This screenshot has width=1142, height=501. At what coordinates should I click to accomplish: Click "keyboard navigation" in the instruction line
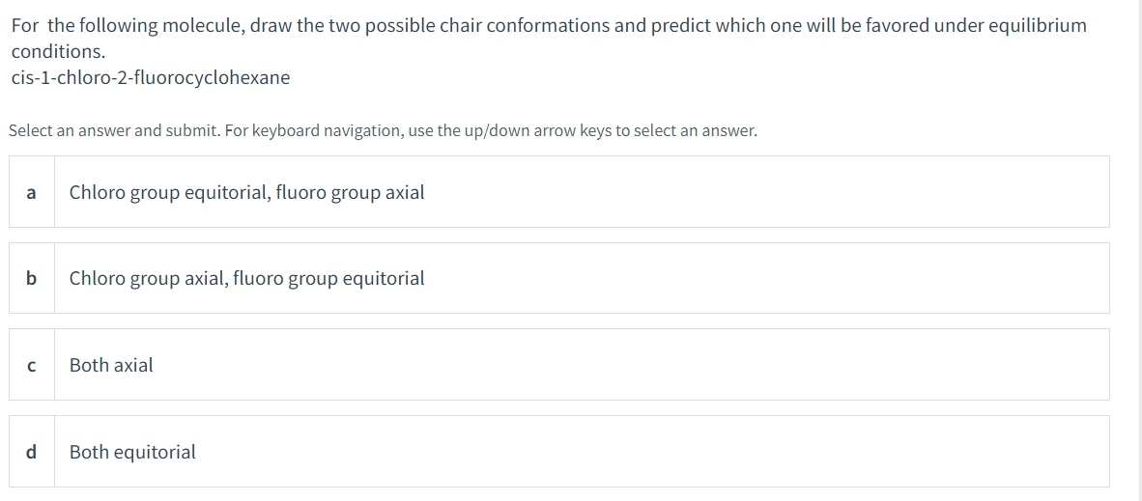tap(328, 130)
